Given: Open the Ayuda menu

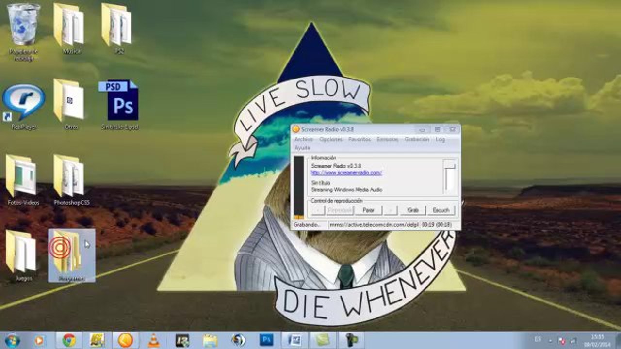Looking at the screenshot, I should (302, 147).
